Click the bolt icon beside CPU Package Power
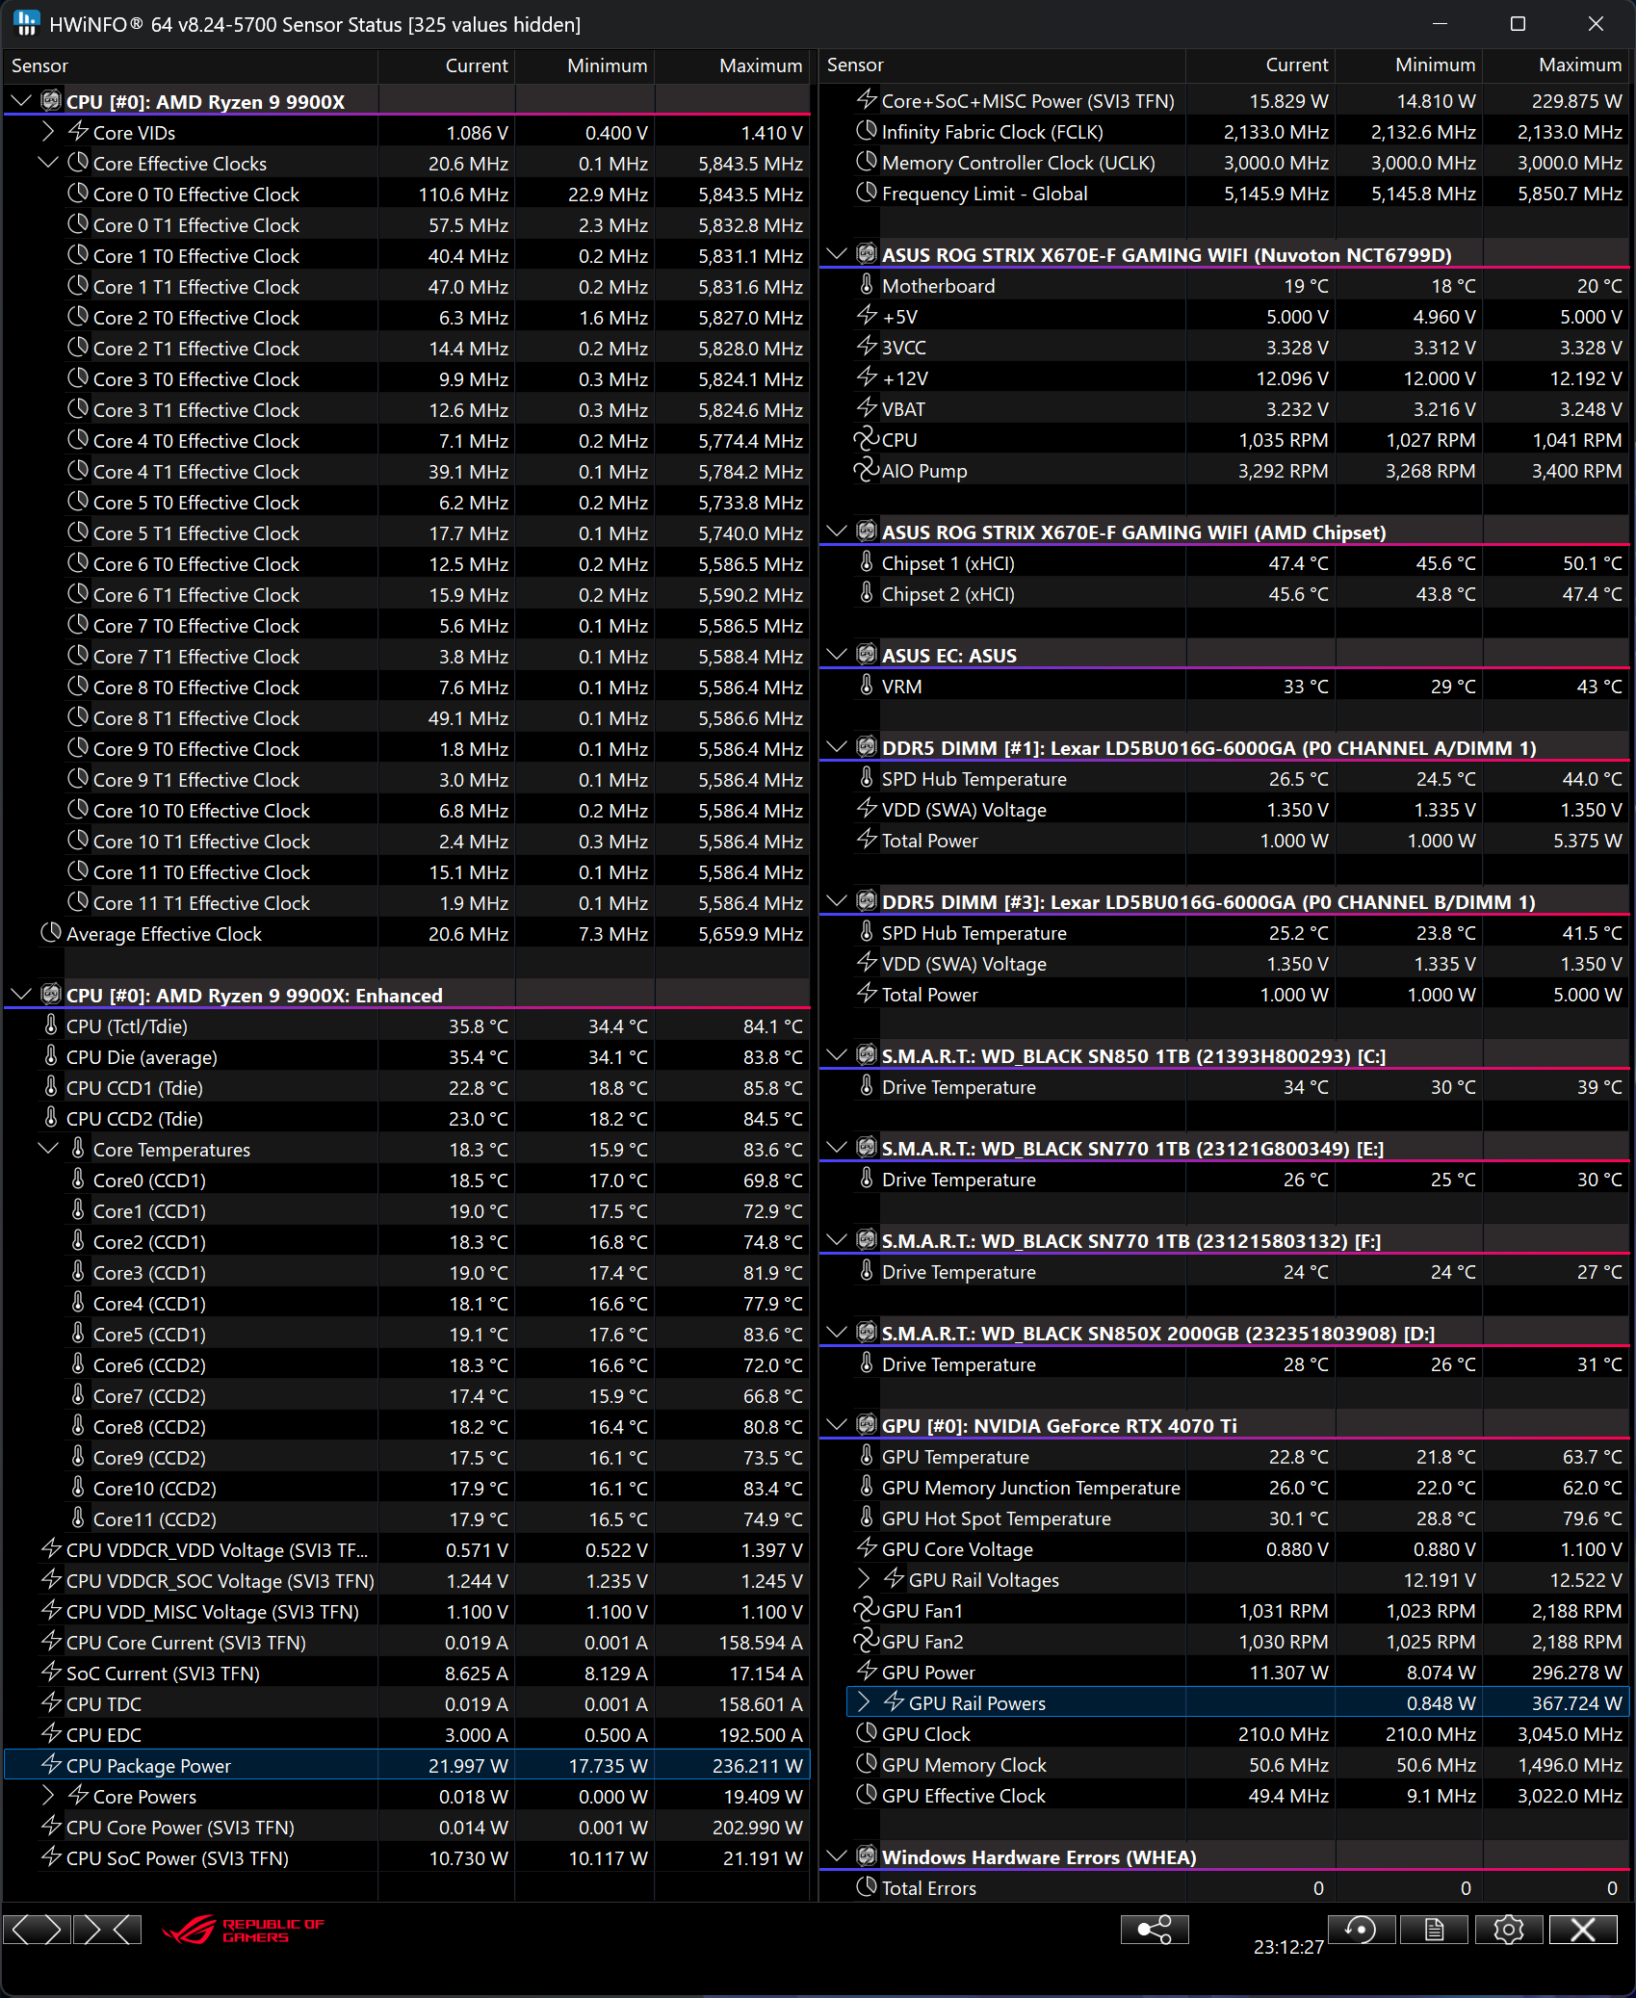 (51, 1765)
